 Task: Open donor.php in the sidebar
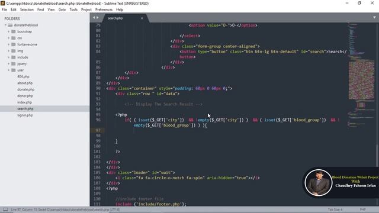25,96
